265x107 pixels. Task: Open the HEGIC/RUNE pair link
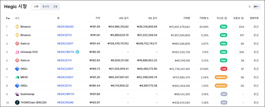click(65, 102)
